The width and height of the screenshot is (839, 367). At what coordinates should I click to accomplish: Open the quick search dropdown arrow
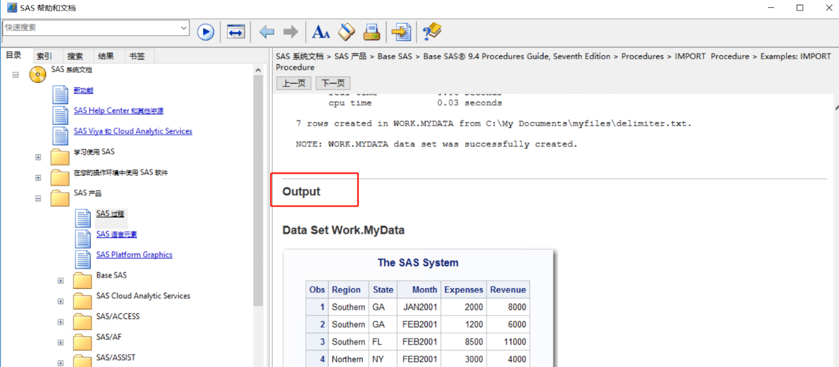coord(184,28)
